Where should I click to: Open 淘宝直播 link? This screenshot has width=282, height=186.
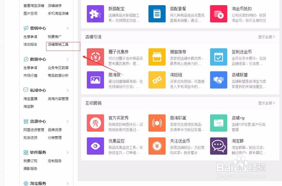pos(30,99)
